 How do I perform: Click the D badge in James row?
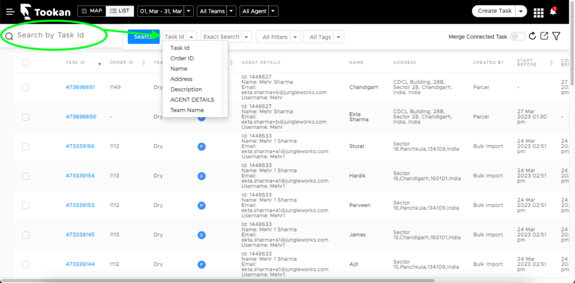click(201, 235)
